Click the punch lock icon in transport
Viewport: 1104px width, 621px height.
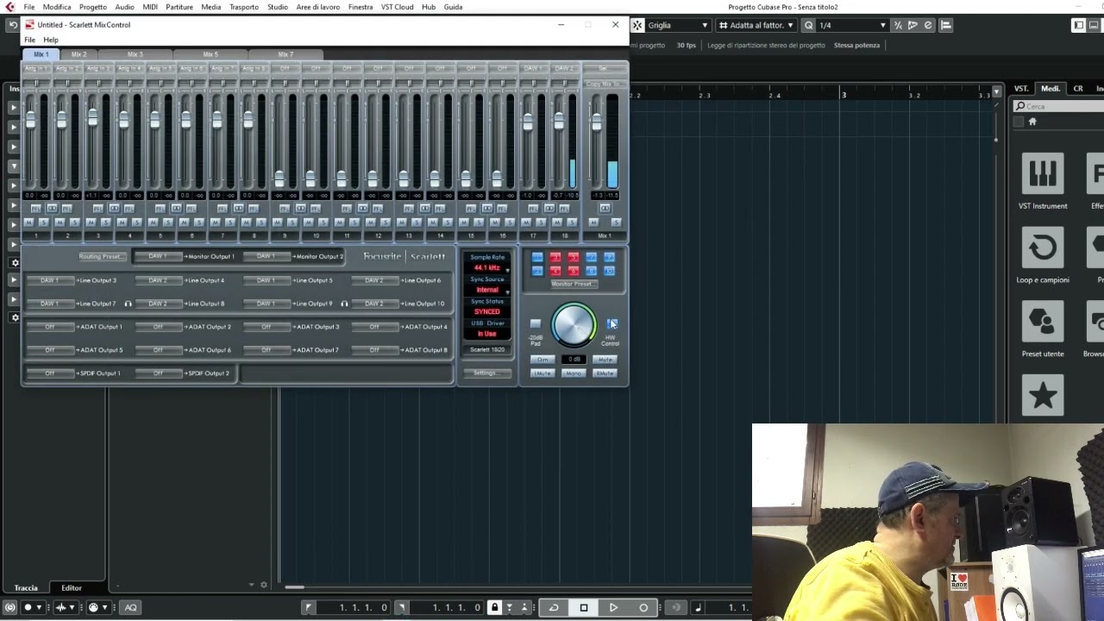(494, 607)
